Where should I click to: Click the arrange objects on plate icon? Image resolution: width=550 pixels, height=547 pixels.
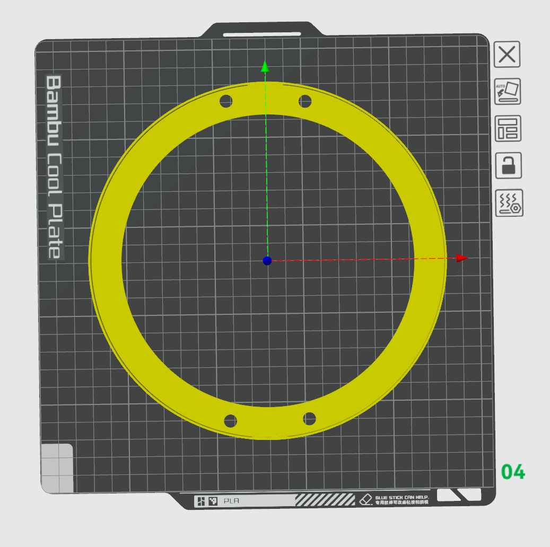(508, 128)
